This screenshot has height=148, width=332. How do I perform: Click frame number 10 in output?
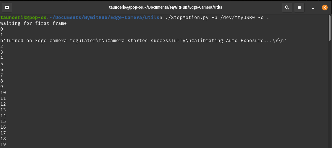click(x=3, y=93)
